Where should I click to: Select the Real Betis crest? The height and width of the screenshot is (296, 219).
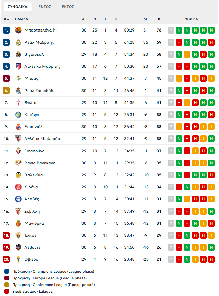18,78
